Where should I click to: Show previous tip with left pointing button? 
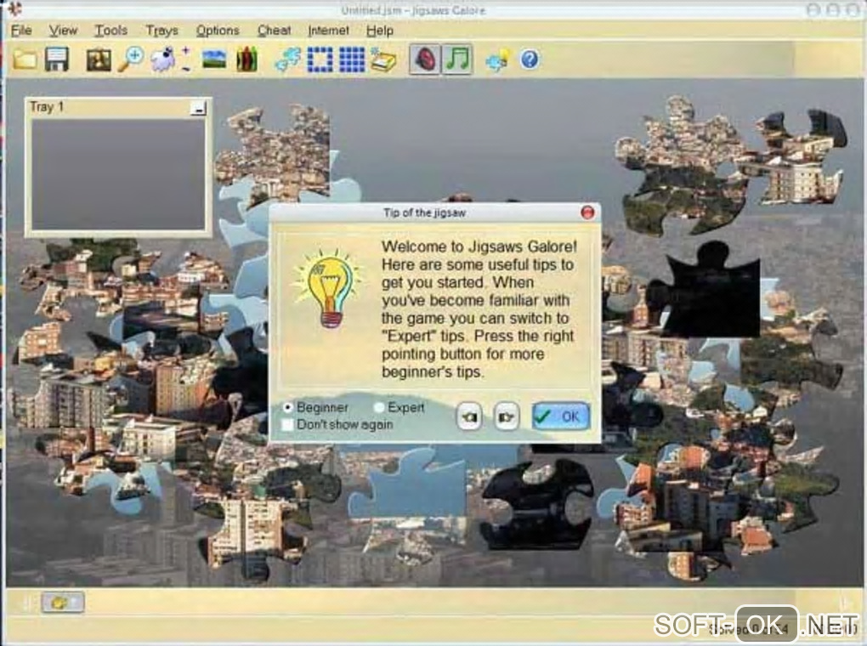pyautogui.click(x=469, y=416)
